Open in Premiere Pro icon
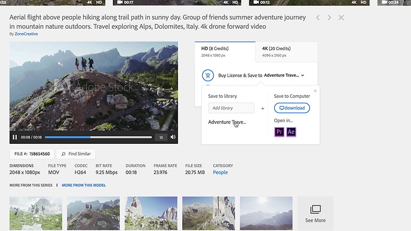 (x=279, y=132)
